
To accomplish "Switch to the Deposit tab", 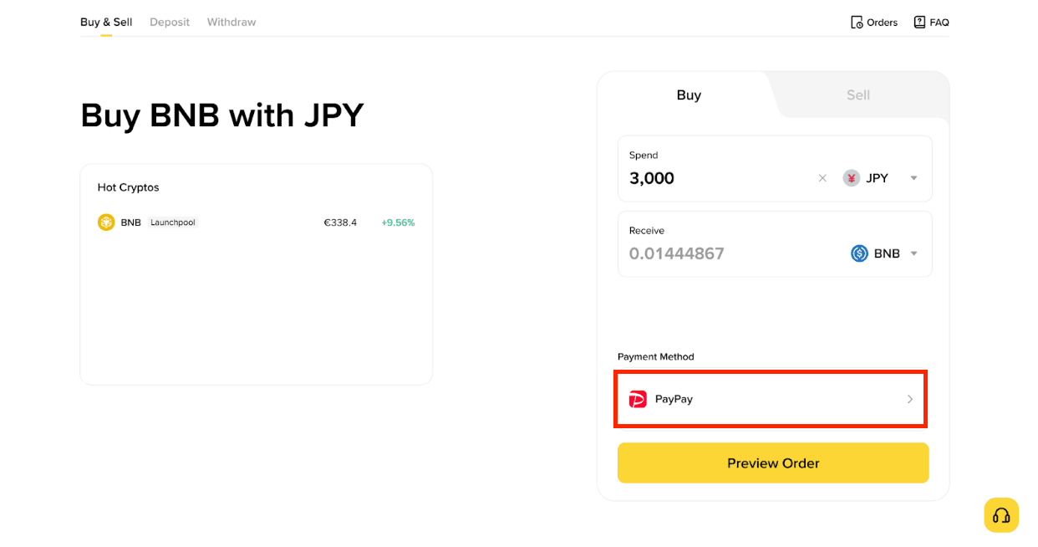I will [170, 23].
